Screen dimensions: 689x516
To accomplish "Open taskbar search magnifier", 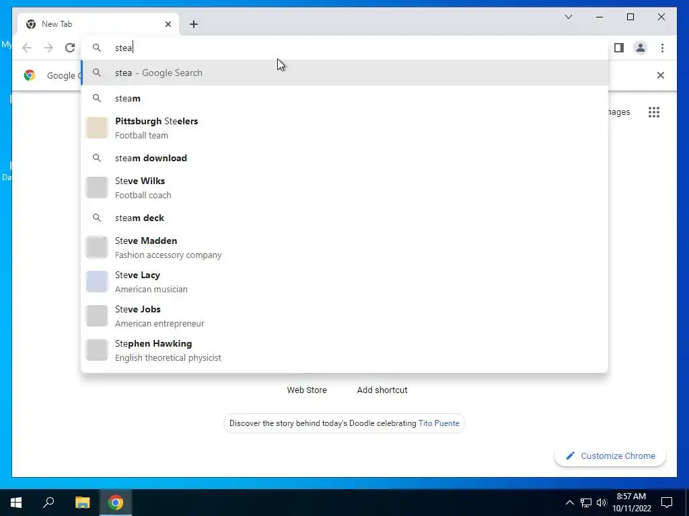I will coord(48,503).
